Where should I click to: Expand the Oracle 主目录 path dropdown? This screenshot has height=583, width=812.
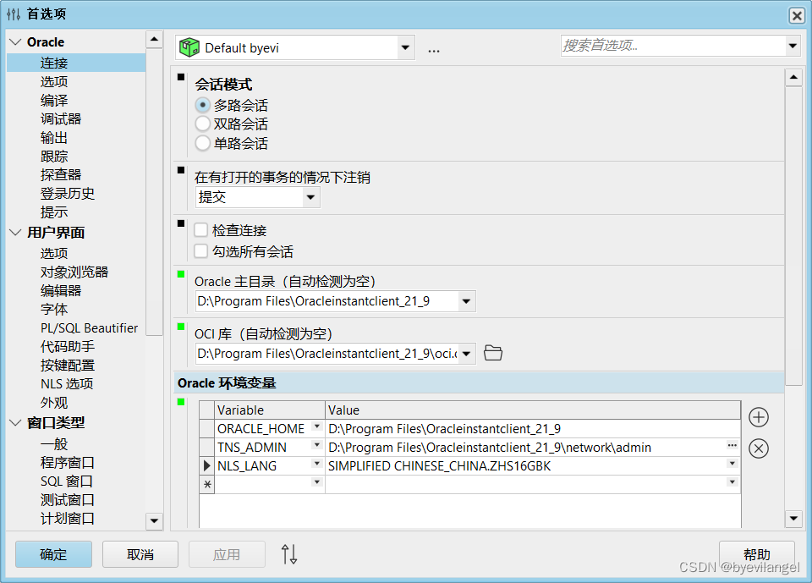(466, 300)
